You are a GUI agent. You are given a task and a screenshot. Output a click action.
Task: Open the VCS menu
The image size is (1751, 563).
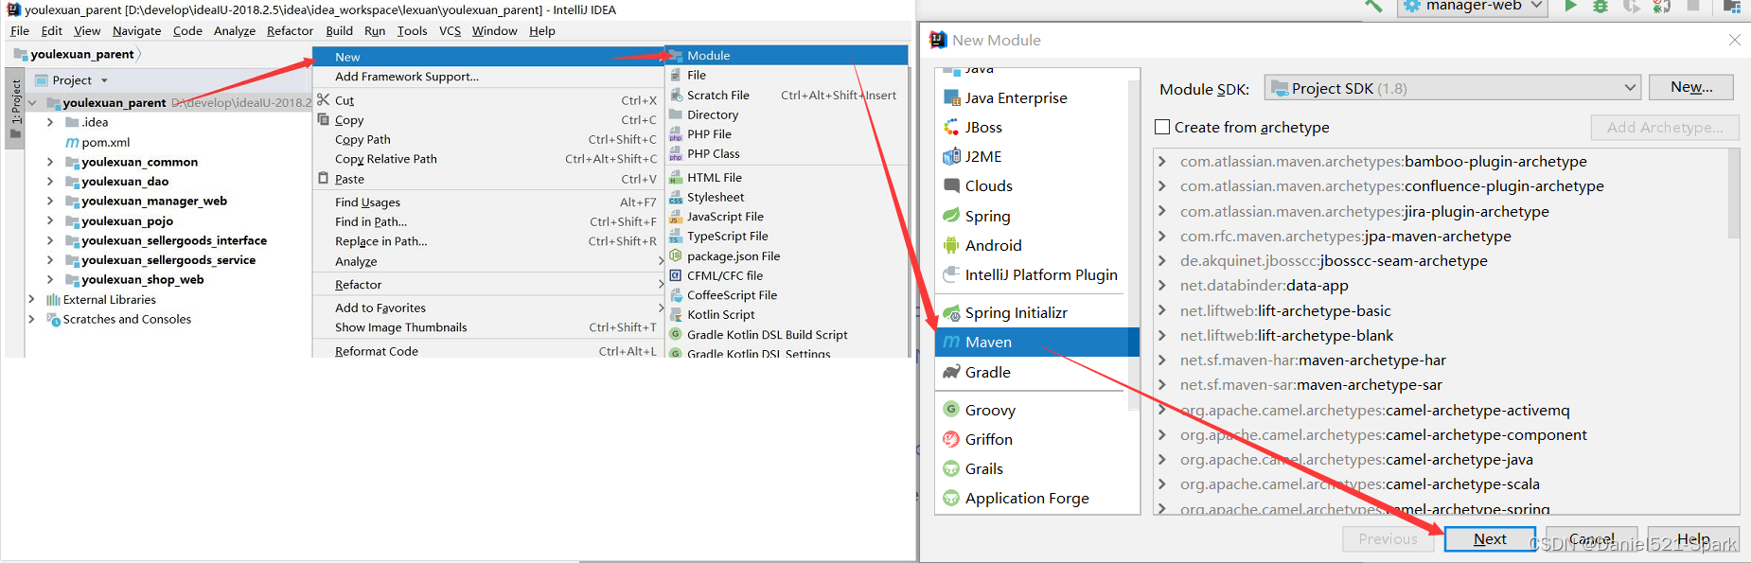coord(450,30)
